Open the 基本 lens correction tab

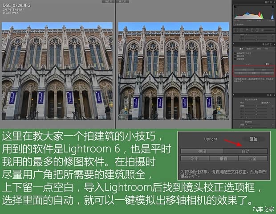[241, 49]
